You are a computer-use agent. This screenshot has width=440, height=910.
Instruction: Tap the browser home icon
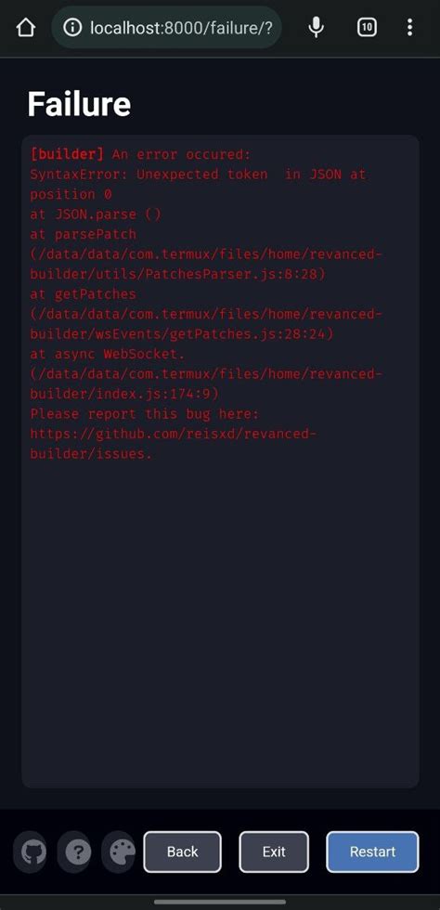tap(26, 27)
